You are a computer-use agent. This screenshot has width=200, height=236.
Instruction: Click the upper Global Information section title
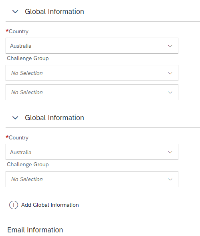point(55,12)
